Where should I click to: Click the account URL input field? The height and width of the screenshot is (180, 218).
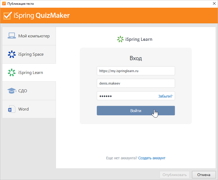(x=136, y=71)
